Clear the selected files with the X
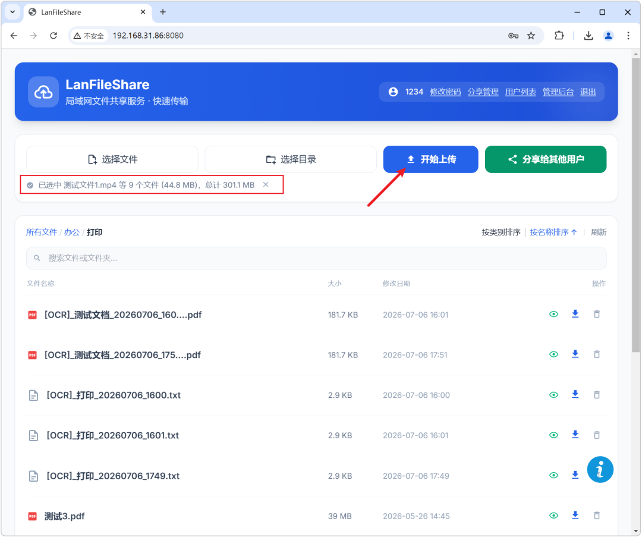Screen dimensions: 642x537 tap(266, 185)
